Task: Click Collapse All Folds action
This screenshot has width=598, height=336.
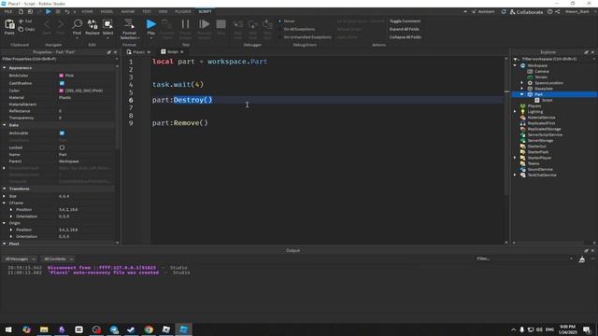Action: [x=405, y=37]
